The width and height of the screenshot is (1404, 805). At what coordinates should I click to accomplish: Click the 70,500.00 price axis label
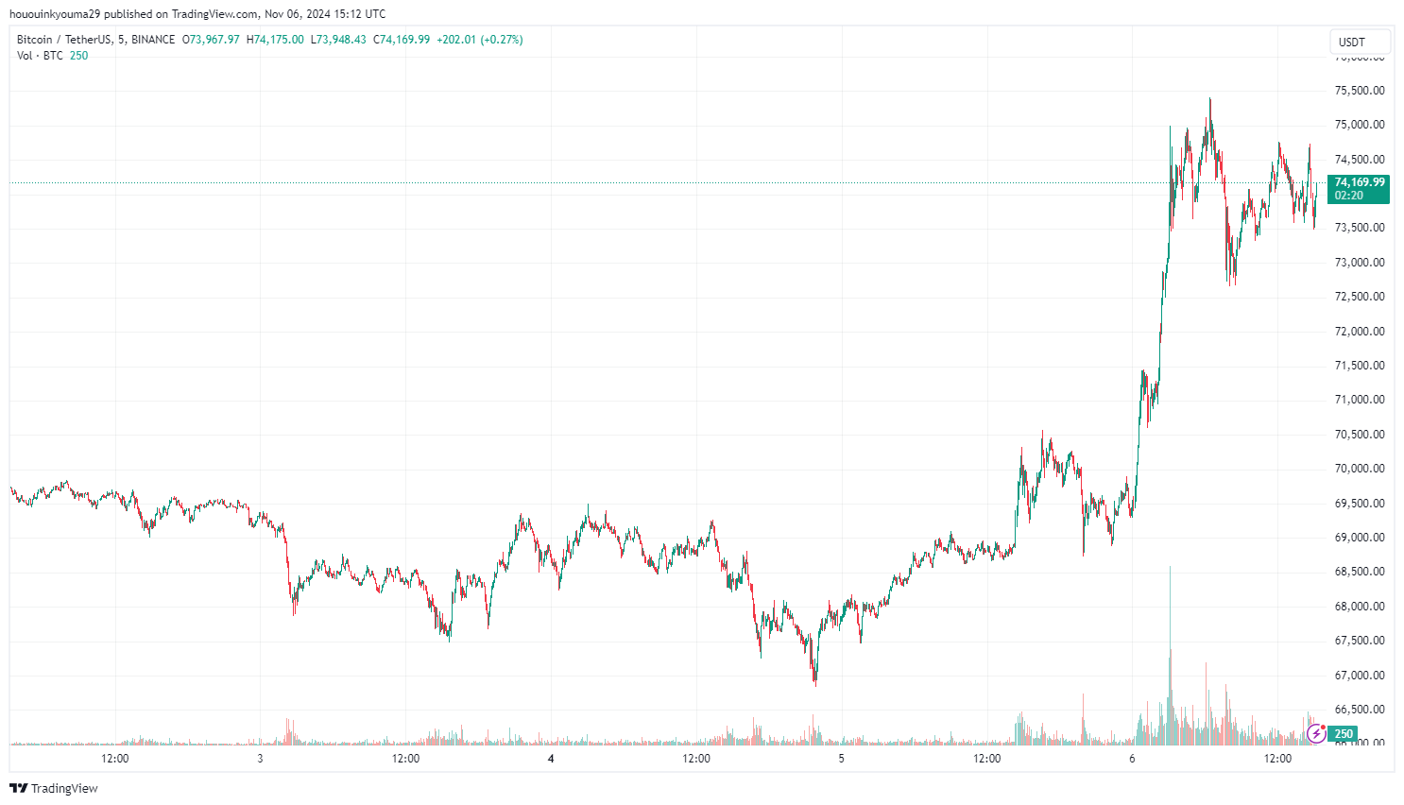(x=1360, y=435)
